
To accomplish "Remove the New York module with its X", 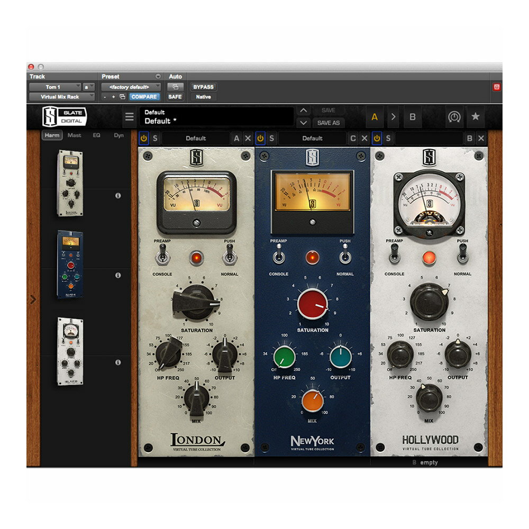I will point(364,138).
